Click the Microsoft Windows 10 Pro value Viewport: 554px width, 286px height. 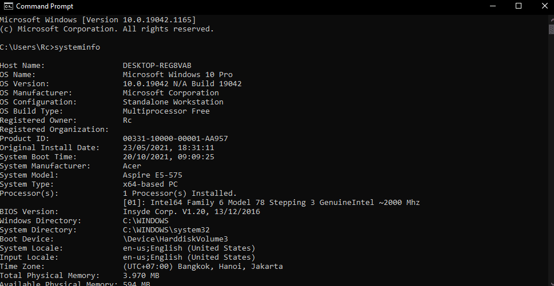pyautogui.click(x=178, y=74)
